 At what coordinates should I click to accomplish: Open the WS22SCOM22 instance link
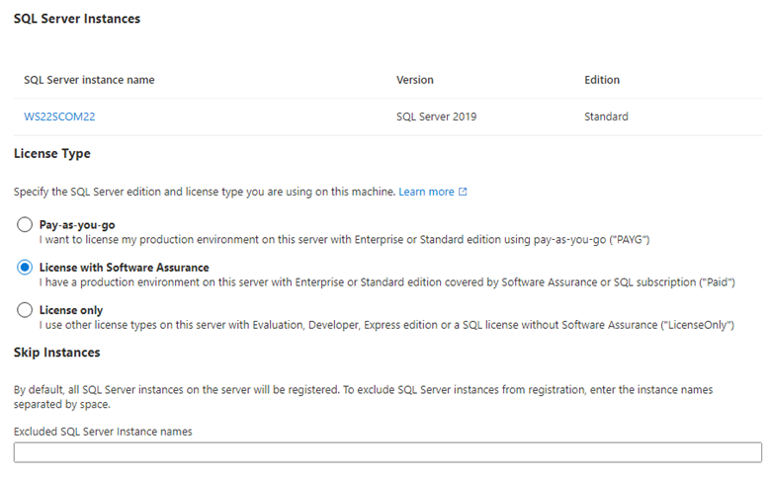pos(59,117)
